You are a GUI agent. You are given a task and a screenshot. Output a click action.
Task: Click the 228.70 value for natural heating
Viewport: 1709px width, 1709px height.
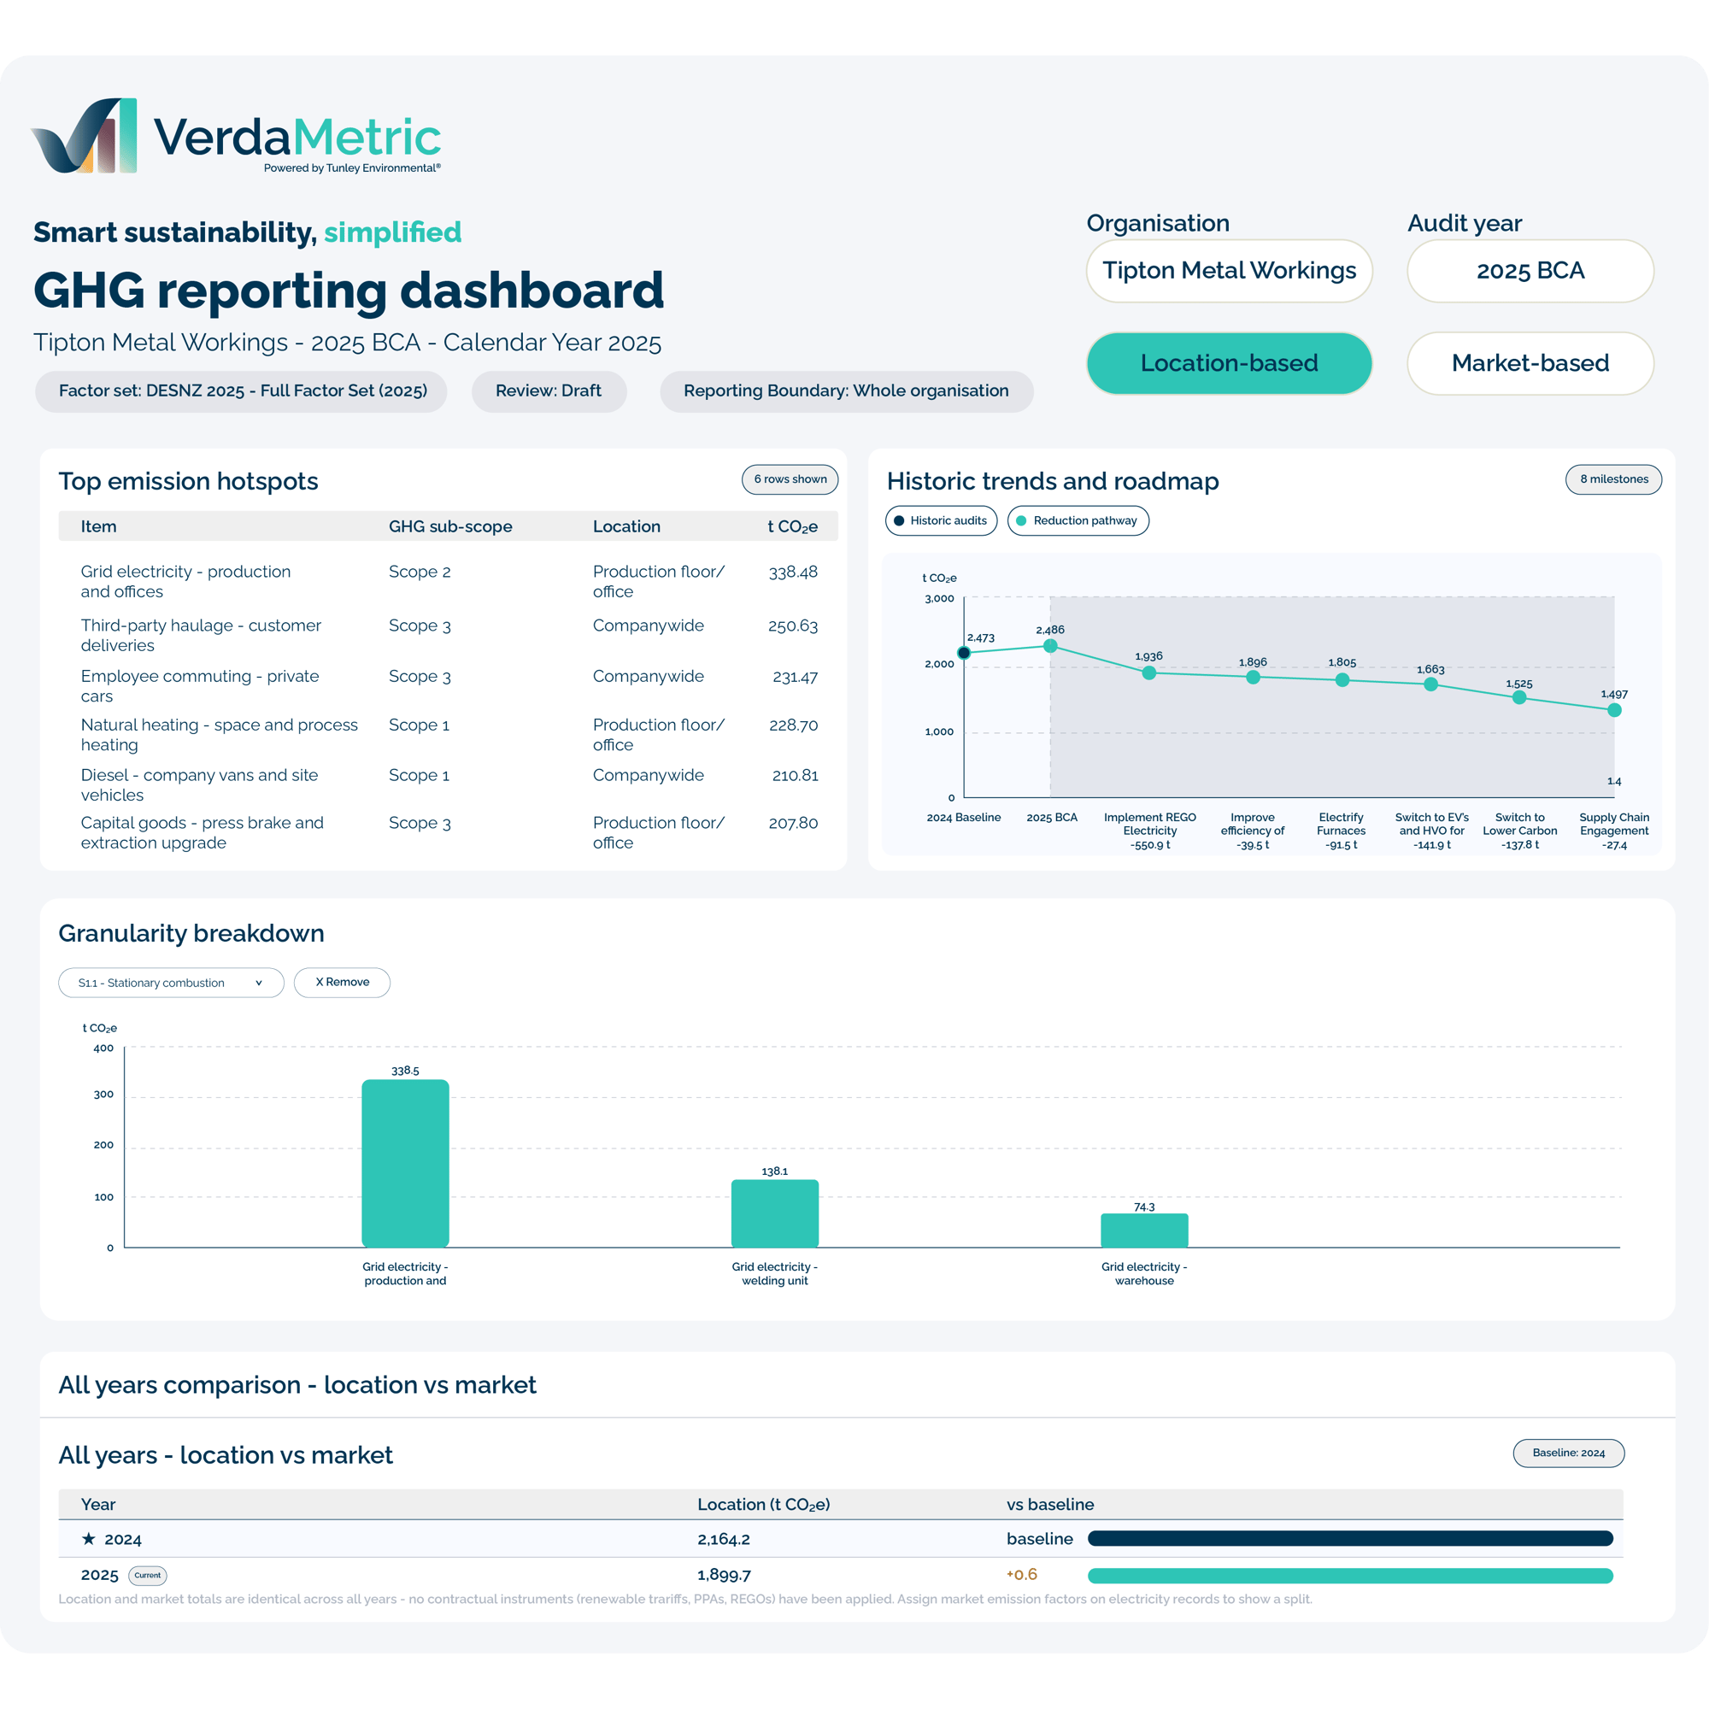[x=793, y=725]
